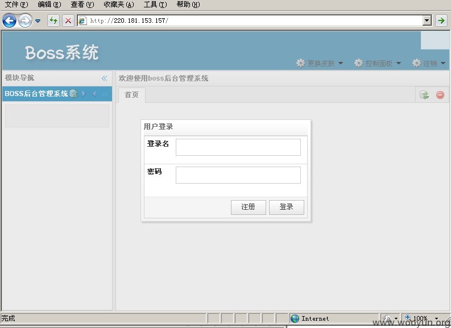Click the 登录名 input field
The height and width of the screenshot is (328, 451).
coord(238,147)
